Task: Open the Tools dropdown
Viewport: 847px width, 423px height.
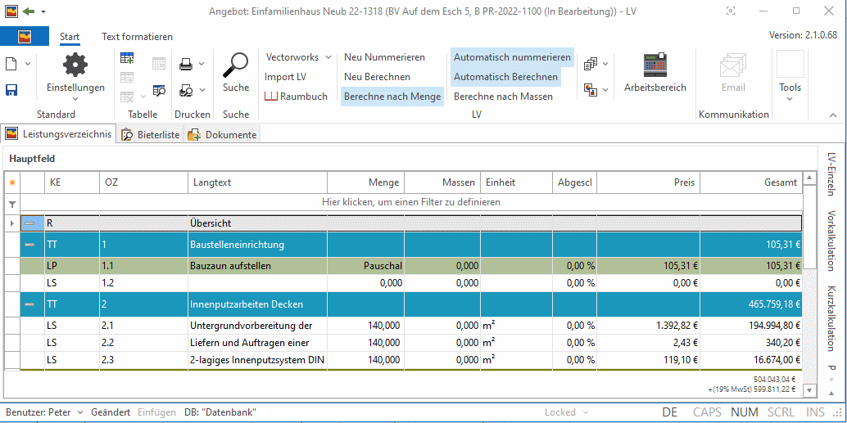Action: (790, 98)
